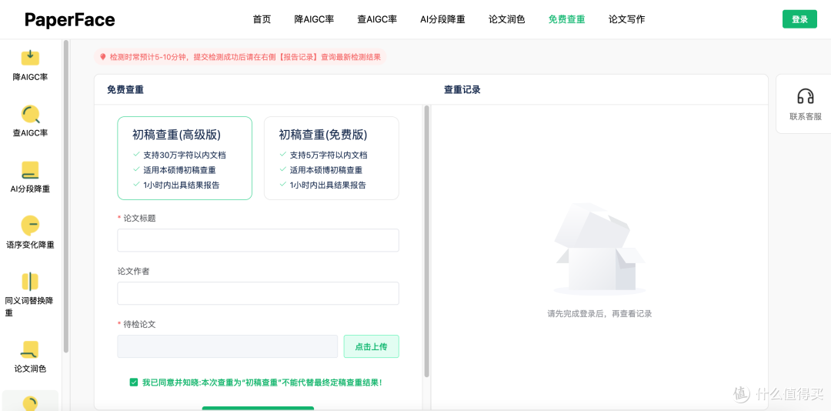The width and height of the screenshot is (831, 411).
Task: Click the empty box illustration in 查重记录
Action: pyautogui.click(x=599, y=248)
